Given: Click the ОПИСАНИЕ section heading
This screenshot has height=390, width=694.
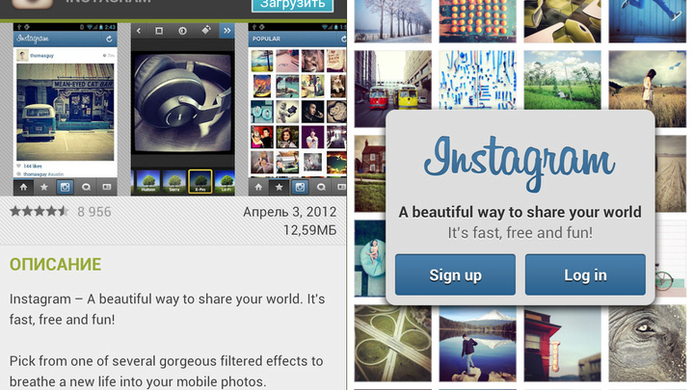Looking at the screenshot, I should point(55,265).
